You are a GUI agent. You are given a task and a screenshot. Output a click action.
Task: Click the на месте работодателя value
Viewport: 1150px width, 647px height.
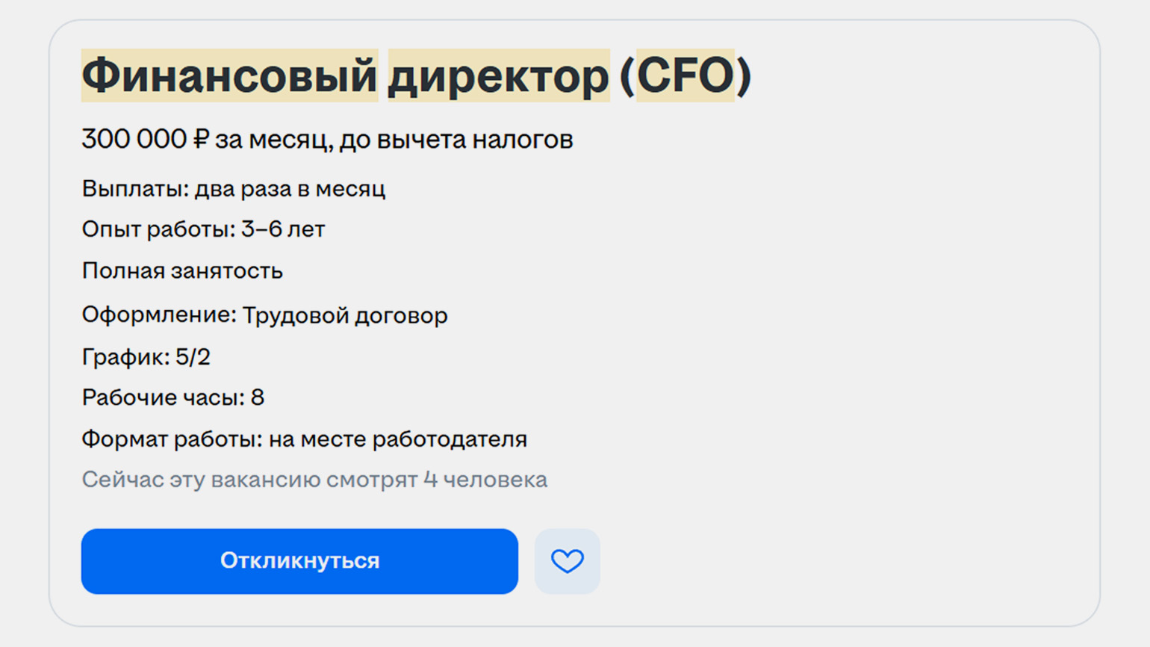click(x=398, y=439)
